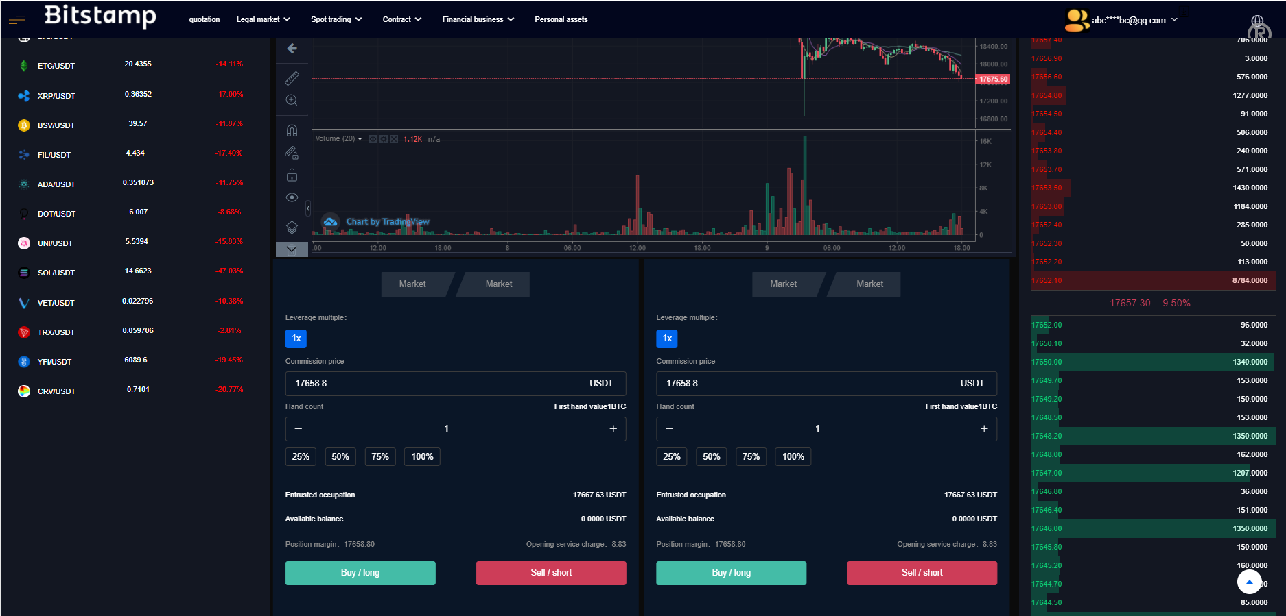Open the hamburger menu beside Bitstamp logo
This screenshot has height=616, width=1286.
point(16,20)
